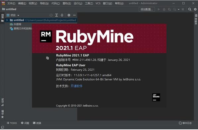Click the Copyright 2010–2021 JetBrains text
The height and width of the screenshot is (130, 198).
point(77,106)
